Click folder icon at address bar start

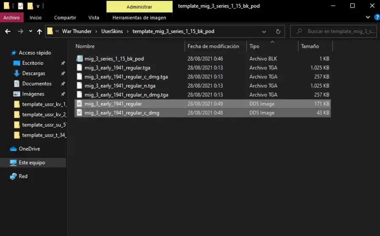tap(50, 31)
